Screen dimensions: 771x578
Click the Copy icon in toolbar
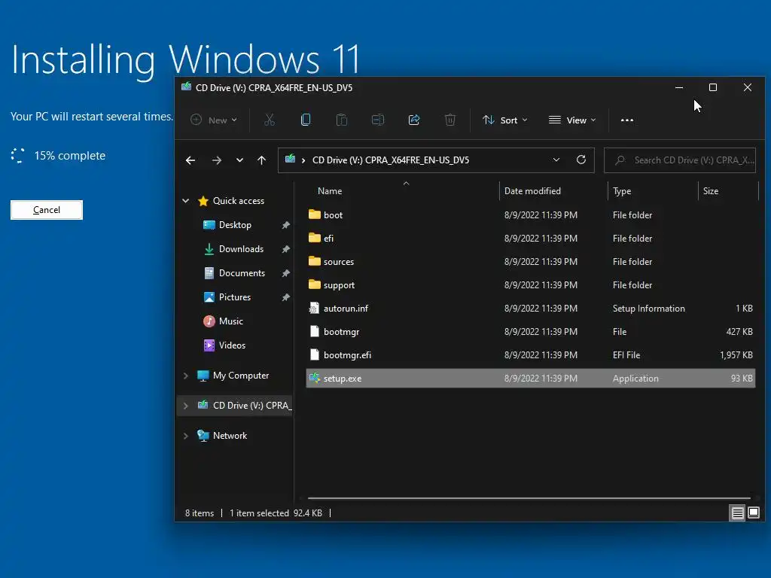click(x=306, y=120)
